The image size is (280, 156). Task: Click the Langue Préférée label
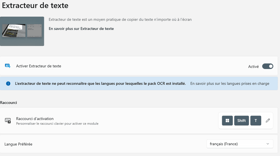tap(18, 144)
